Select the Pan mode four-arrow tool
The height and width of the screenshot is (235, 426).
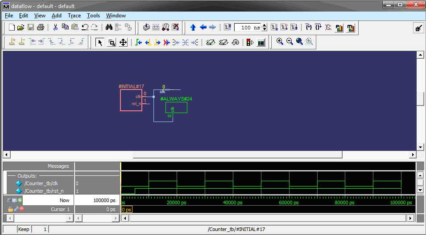pyautogui.click(x=123, y=42)
